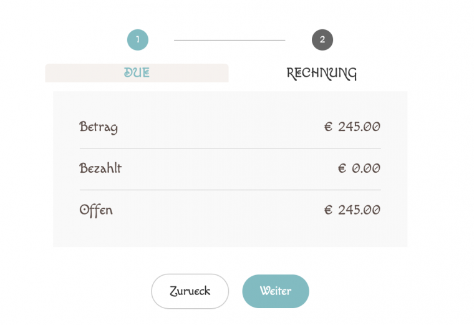Click the divider line below the Betrag row
The height and width of the screenshot is (325, 474).
(230, 148)
